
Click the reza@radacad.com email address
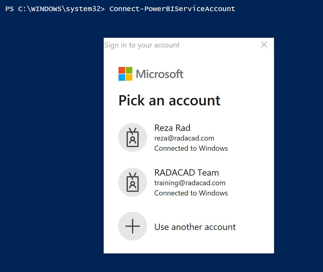click(x=184, y=138)
